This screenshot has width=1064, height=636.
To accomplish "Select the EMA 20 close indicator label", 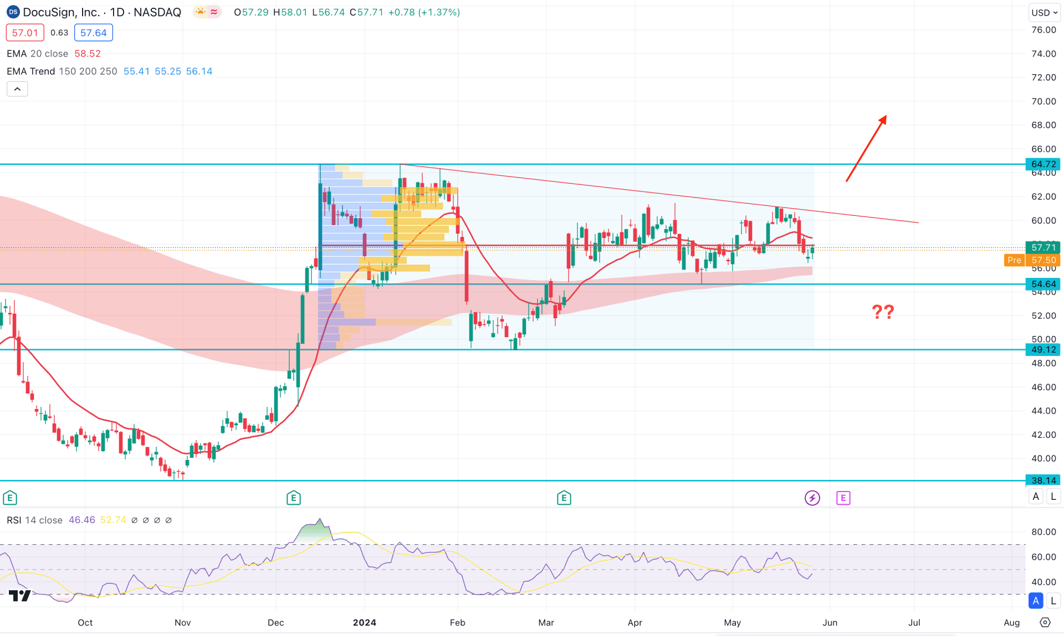I will tap(37, 54).
